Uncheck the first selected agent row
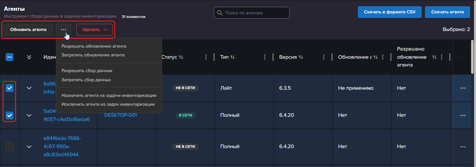This screenshot has height=167, width=476. point(9,88)
